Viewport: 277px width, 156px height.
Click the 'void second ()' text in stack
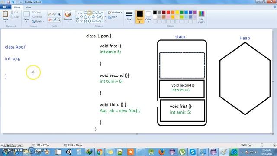183,85
